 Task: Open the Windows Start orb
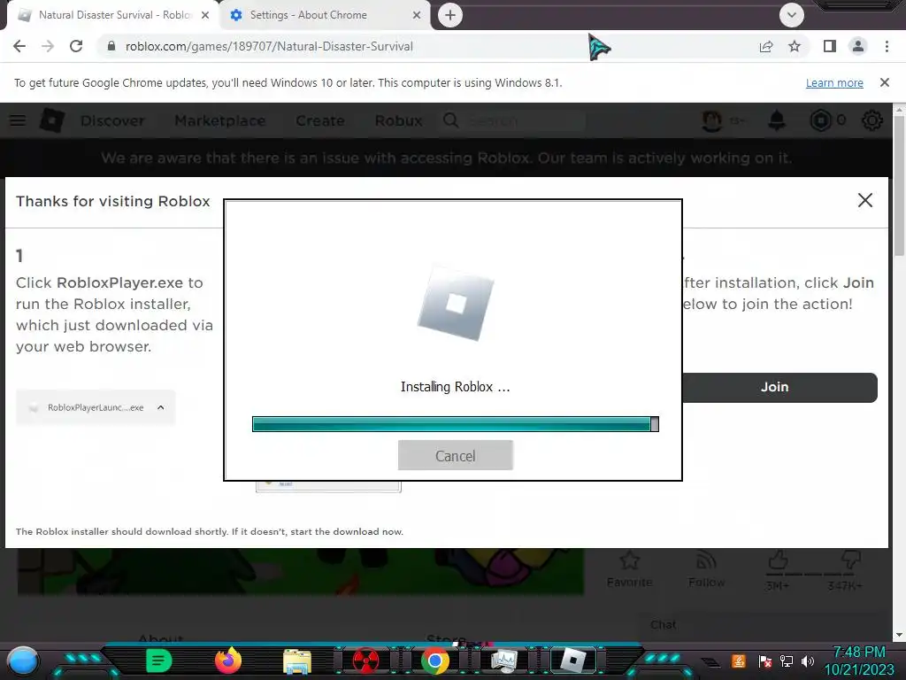(x=23, y=661)
